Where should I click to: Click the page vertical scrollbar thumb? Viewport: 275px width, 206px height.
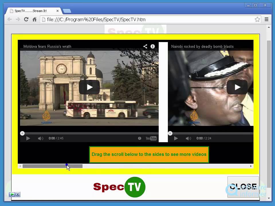269,114
